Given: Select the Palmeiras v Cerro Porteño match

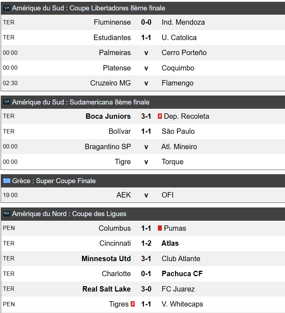Looking at the screenshot, I should 143,53.
